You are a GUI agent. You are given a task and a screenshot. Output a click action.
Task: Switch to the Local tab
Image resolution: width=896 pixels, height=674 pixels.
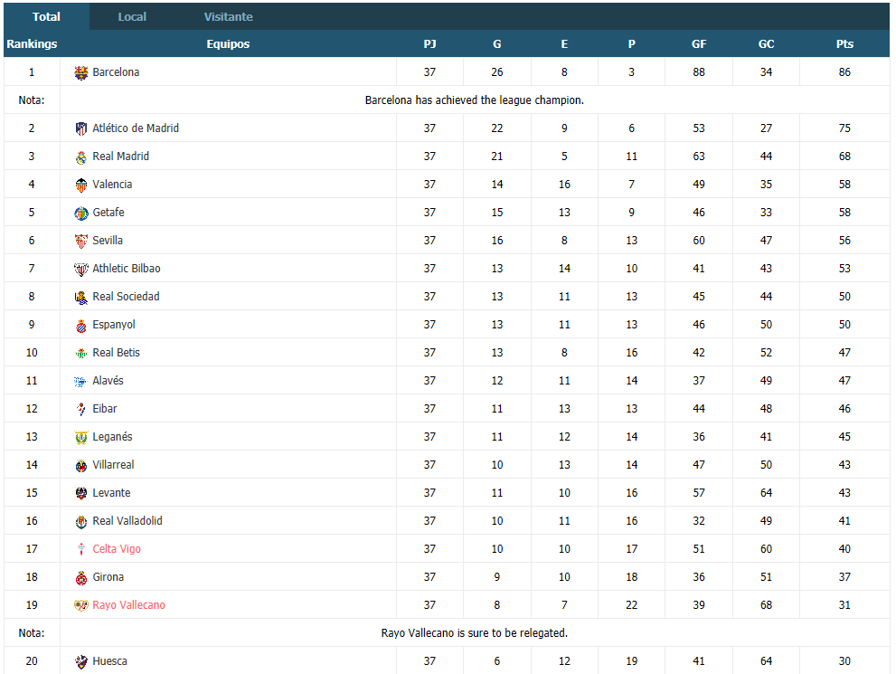tap(132, 16)
